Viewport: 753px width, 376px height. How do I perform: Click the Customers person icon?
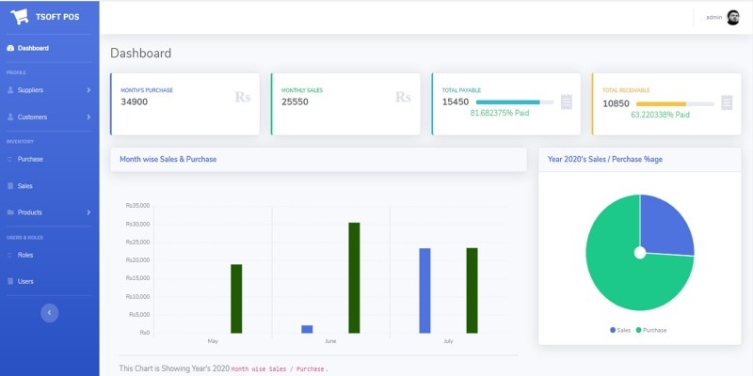point(10,117)
